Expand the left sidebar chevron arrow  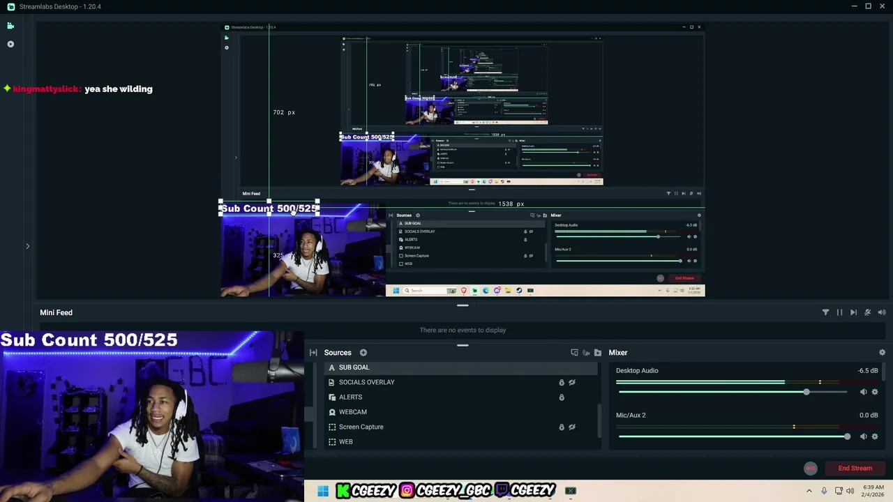click(28, 246)
